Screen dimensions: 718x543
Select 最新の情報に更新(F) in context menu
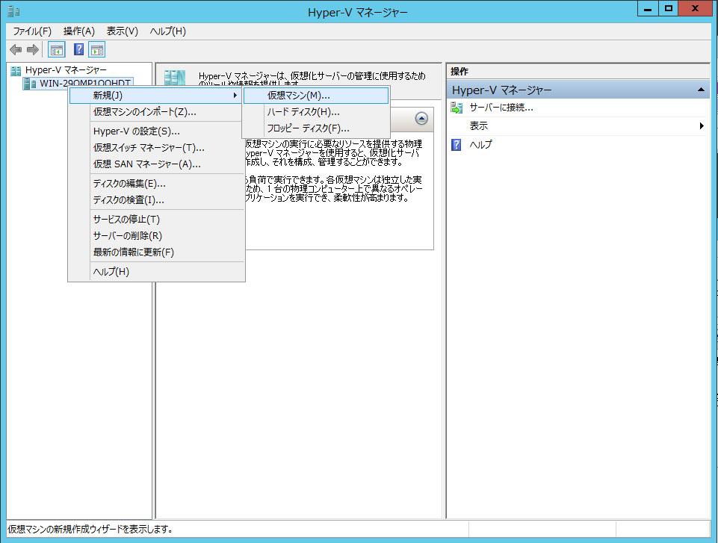156,252
